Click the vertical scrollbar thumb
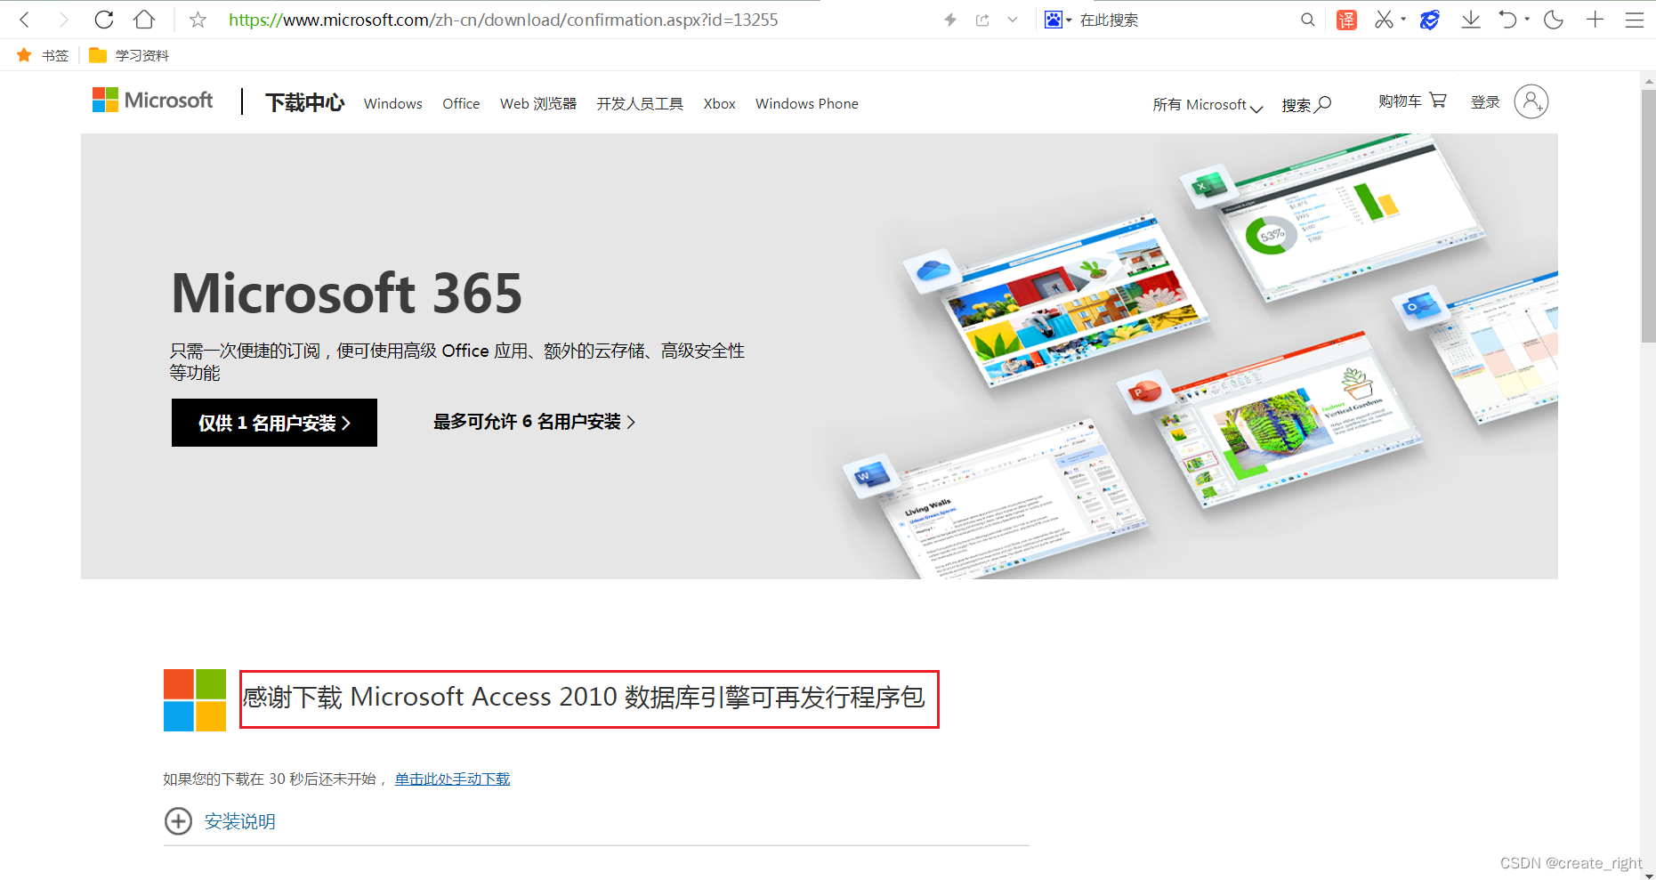 point(1648,215)
